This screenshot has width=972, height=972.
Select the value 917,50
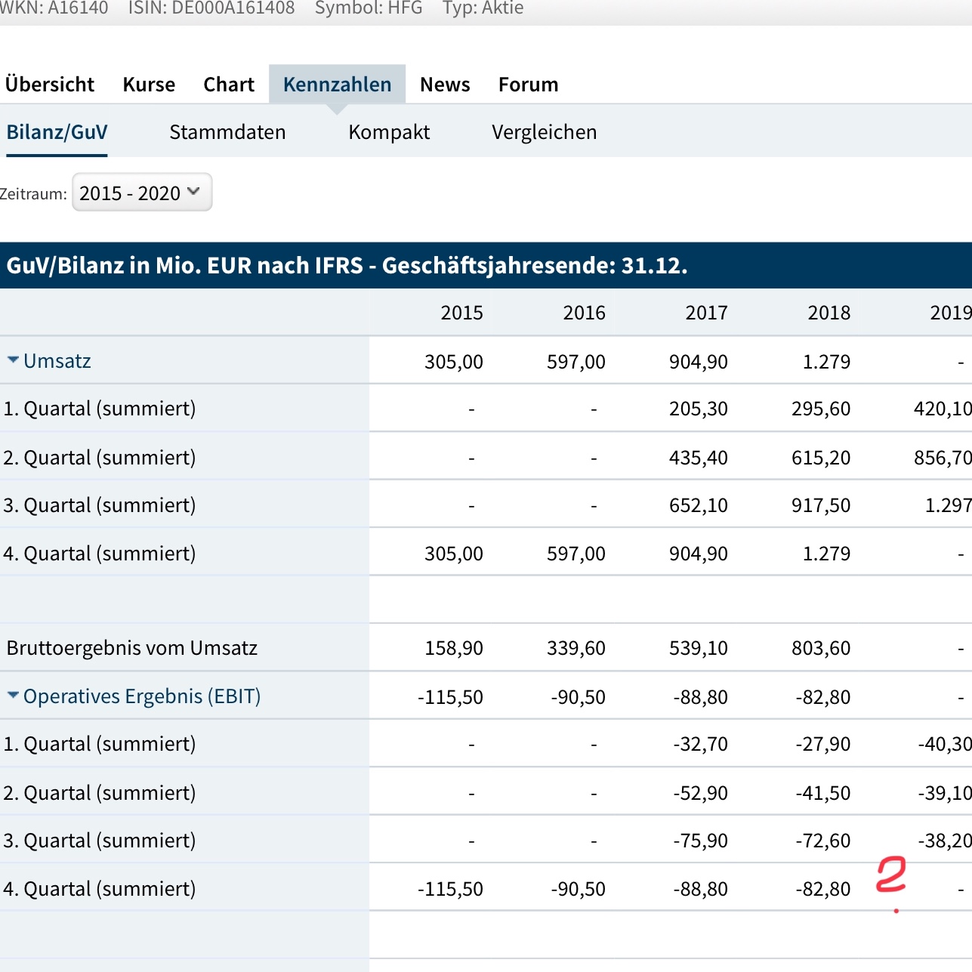[821, 505]
